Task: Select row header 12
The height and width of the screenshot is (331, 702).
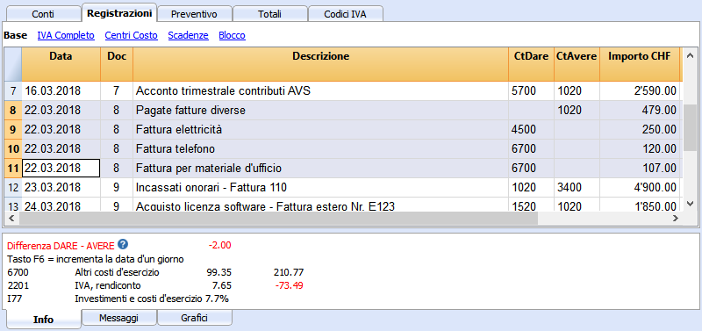Action: 13,187
